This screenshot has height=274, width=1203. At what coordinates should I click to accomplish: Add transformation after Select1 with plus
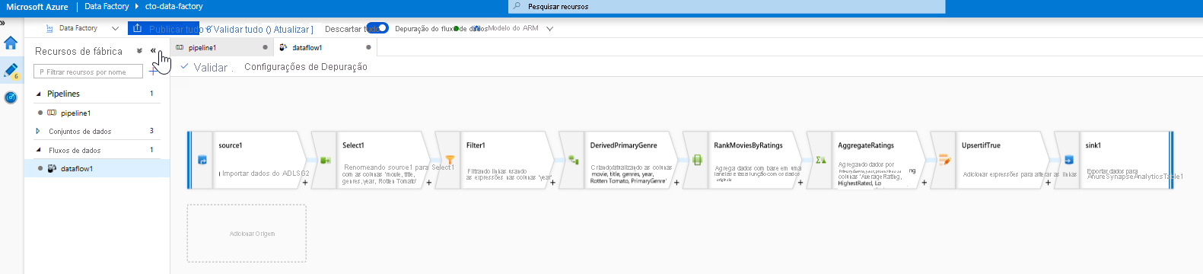(429, 183)
